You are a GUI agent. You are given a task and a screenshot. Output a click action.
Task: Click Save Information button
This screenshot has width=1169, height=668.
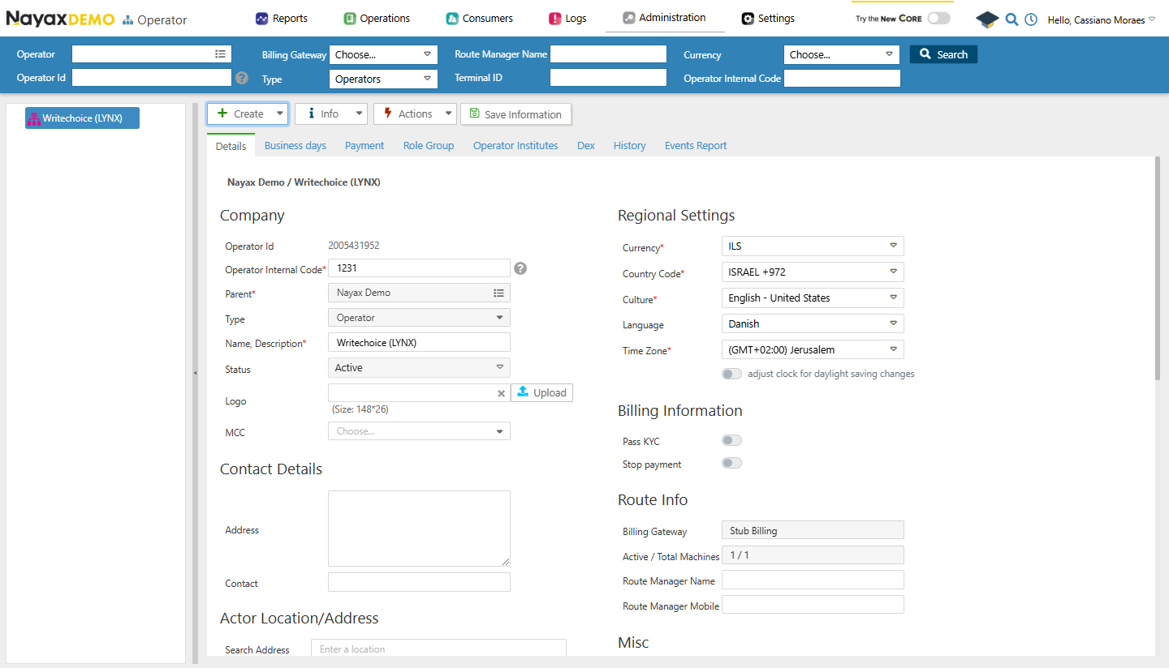pyautogui.click(x=515, y=114)
